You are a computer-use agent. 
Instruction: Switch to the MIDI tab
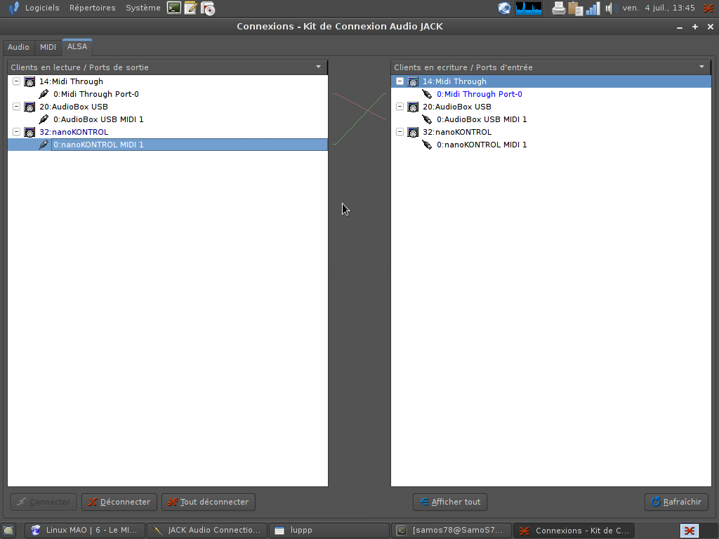tap(48, 47)
